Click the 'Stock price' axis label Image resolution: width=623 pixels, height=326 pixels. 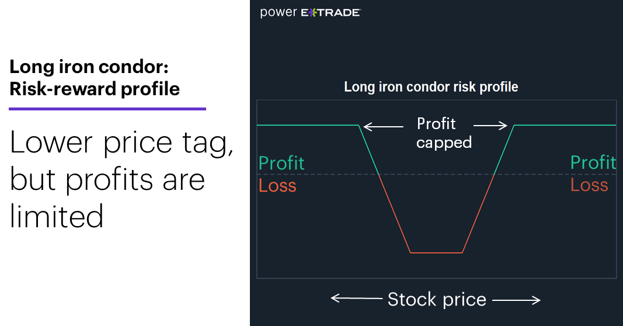[437, 299]
